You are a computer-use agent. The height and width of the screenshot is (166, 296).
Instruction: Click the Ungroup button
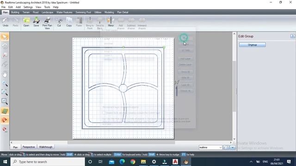pos(253,45)
